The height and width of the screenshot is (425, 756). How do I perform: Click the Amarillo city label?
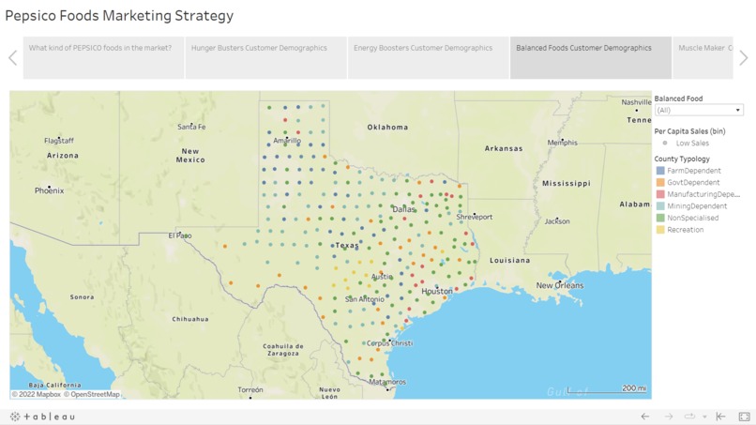(x=287, y=141)
